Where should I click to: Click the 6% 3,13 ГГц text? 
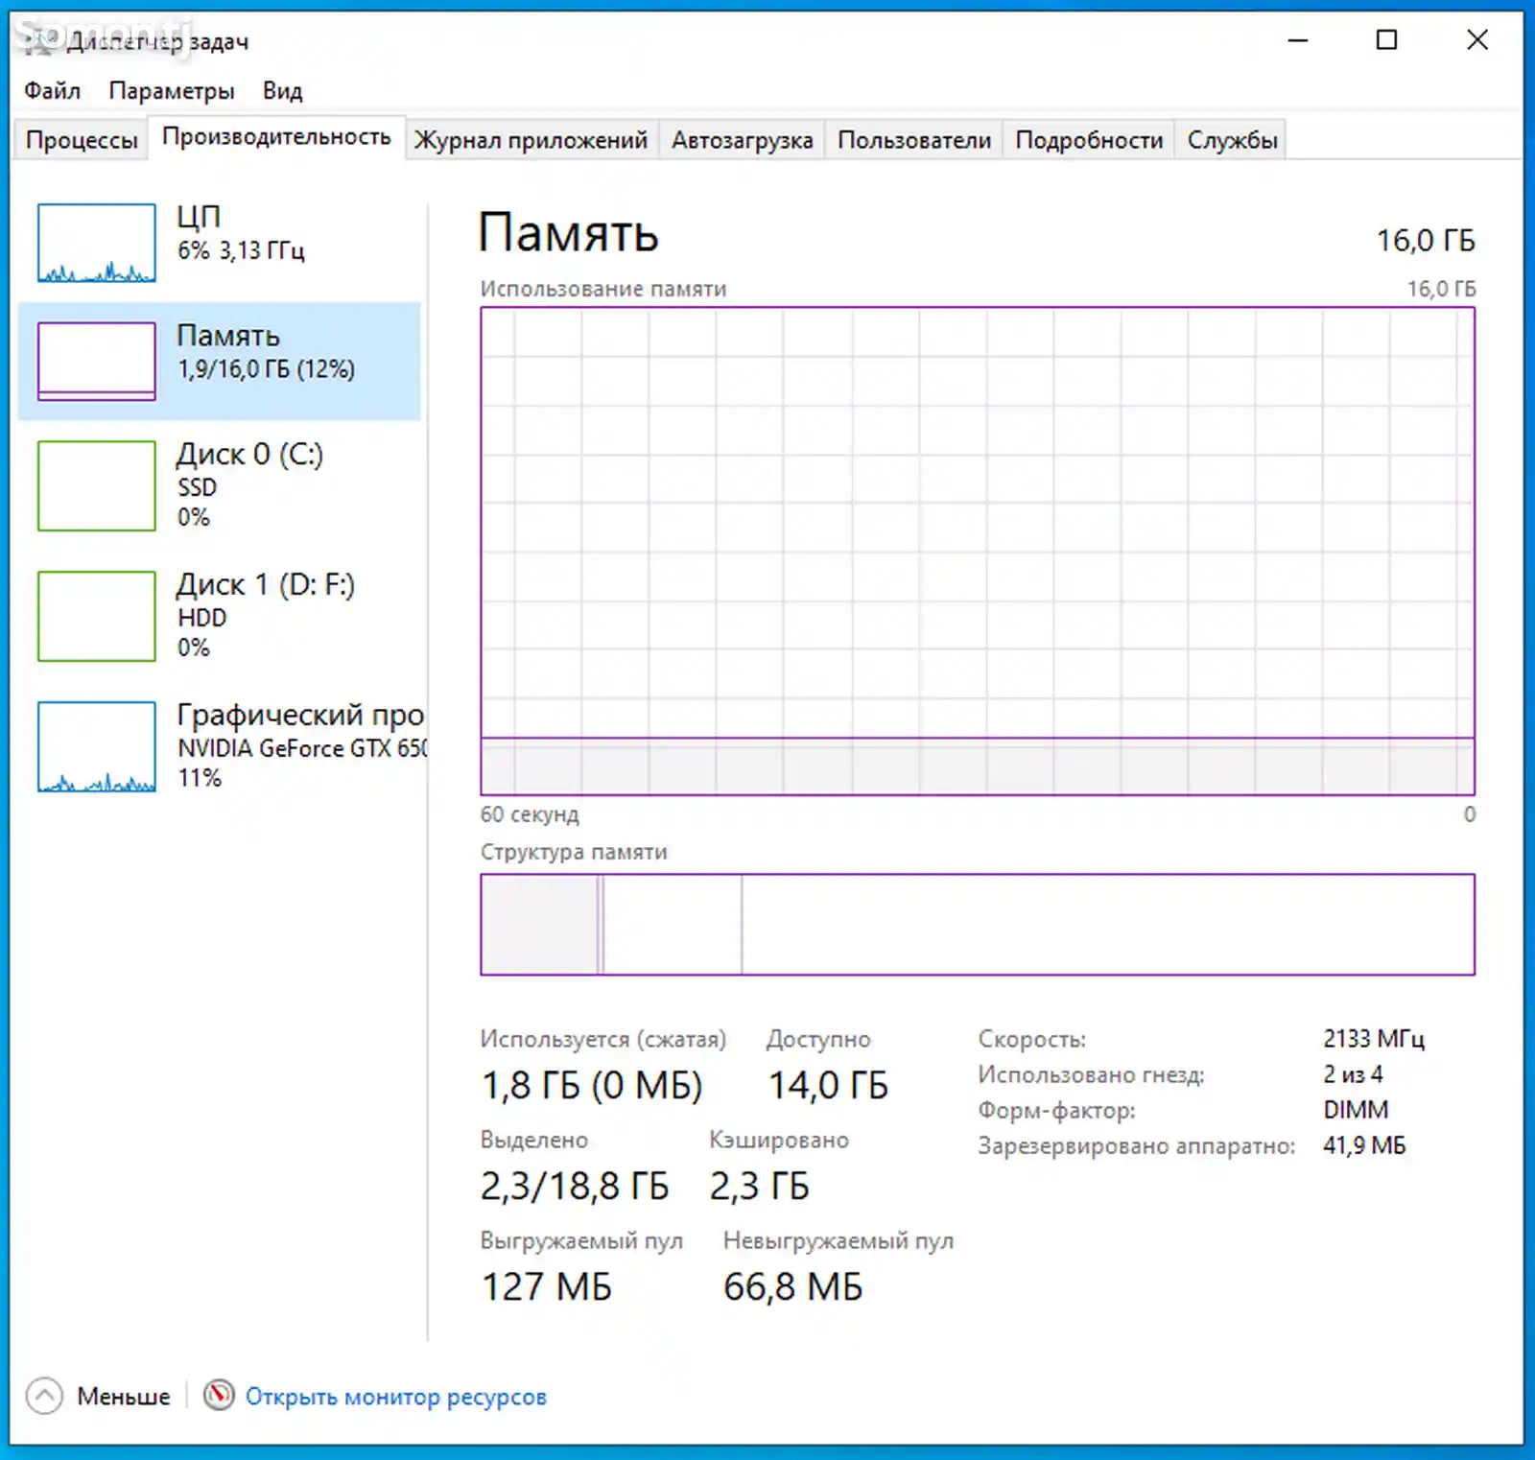coord(241,250)
